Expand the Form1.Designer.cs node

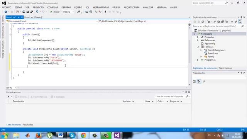click(201, 50)
